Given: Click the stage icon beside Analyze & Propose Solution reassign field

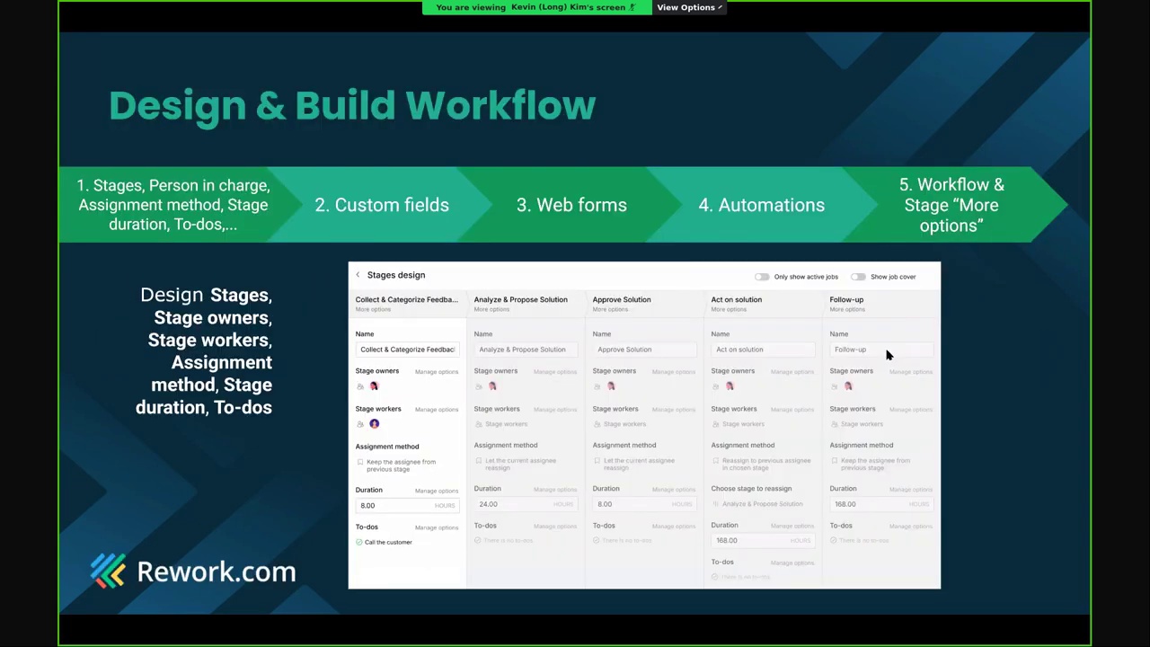Looking at the screenshot, I should [x=716, y=504].
